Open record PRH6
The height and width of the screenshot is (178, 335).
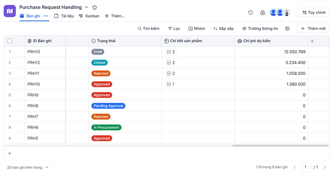click(33, 128)
